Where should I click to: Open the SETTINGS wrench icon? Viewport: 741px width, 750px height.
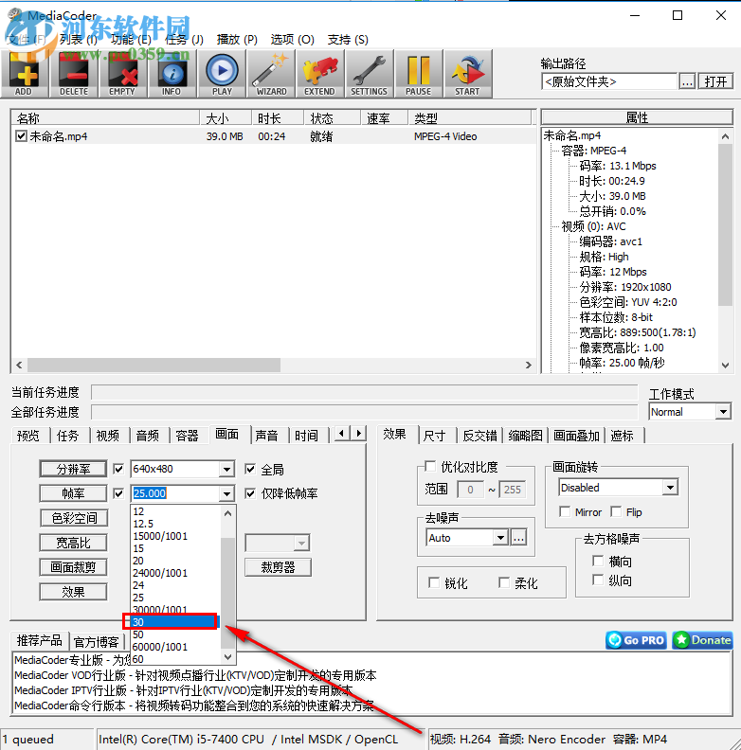tap(369, 74)
